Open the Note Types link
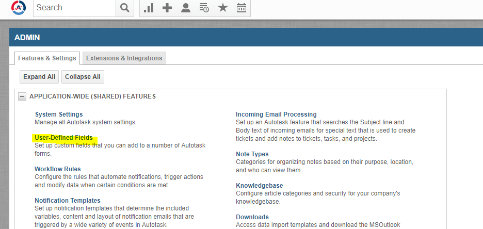 (252, 154)
